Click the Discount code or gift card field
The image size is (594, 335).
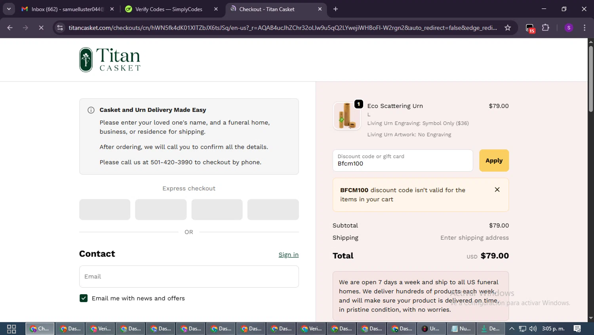click(403, 161)
